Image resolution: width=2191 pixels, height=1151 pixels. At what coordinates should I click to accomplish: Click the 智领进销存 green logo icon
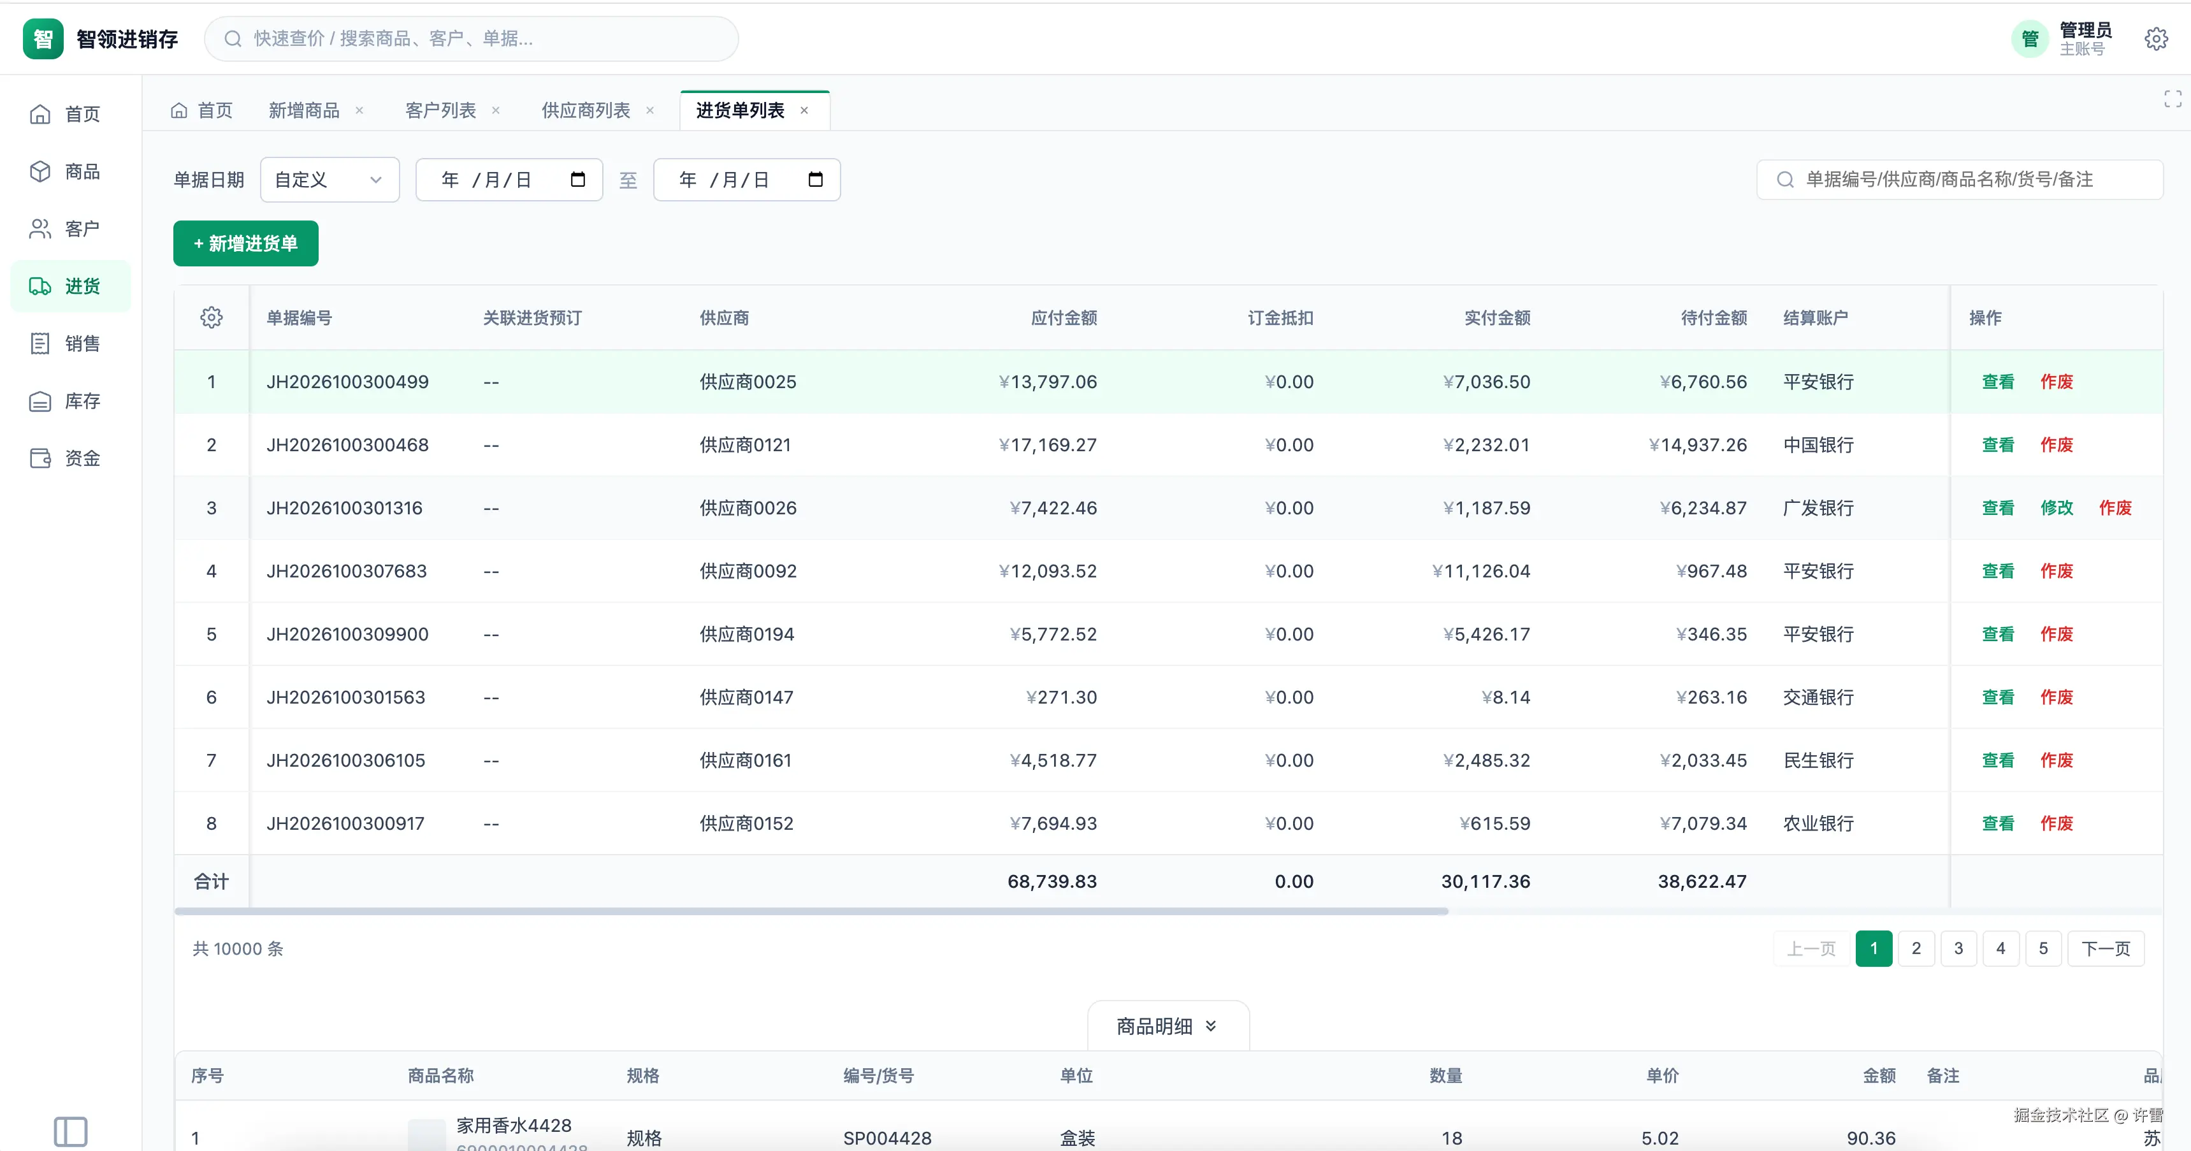pyautogui.click(x=43, y=38)
